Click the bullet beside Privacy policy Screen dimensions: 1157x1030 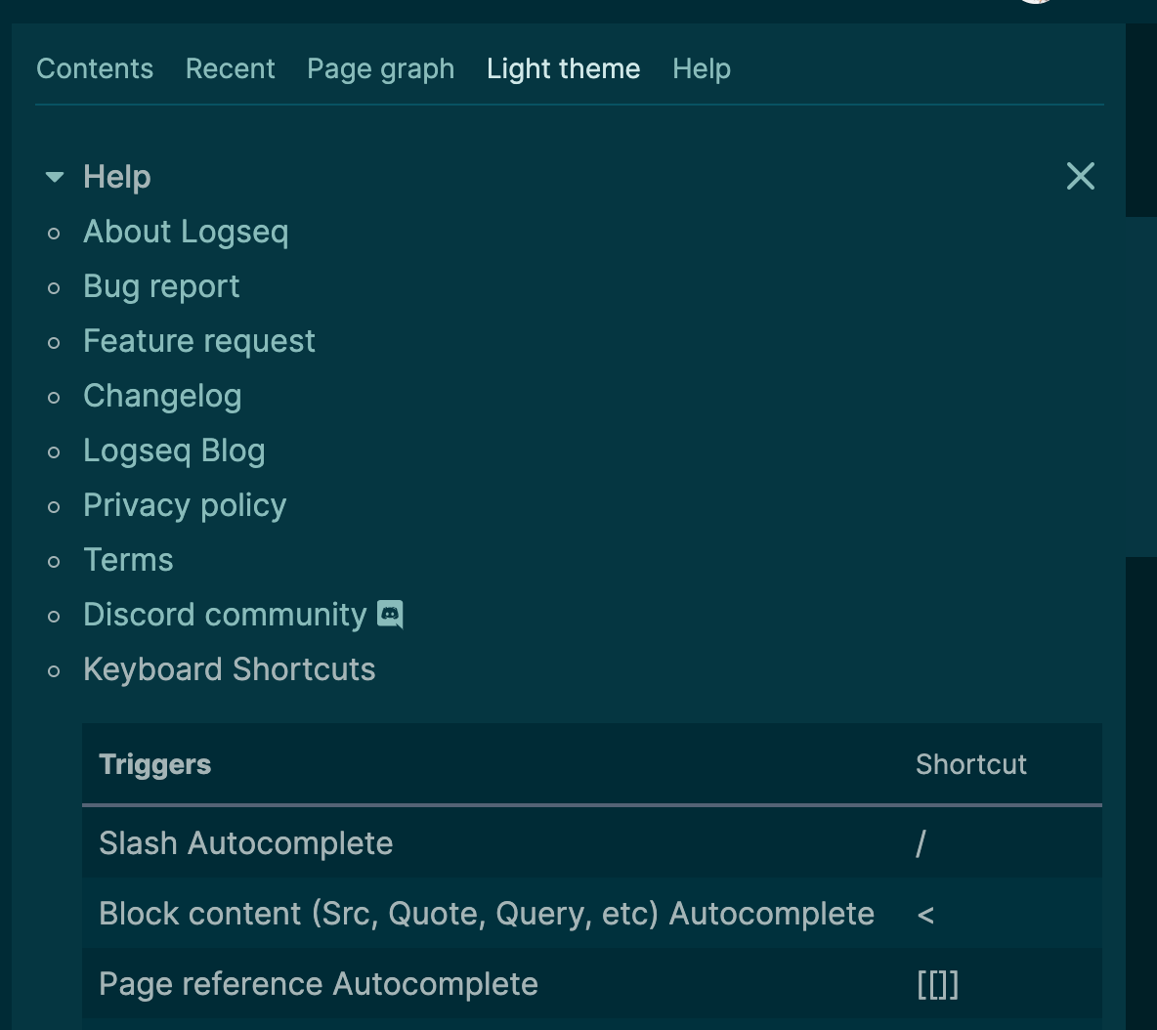(54, 506)
